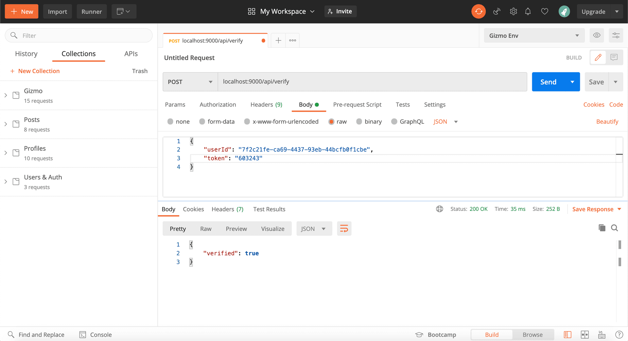628x341 pixels.
Task: Click the Import button
Action: click(58, 11)
